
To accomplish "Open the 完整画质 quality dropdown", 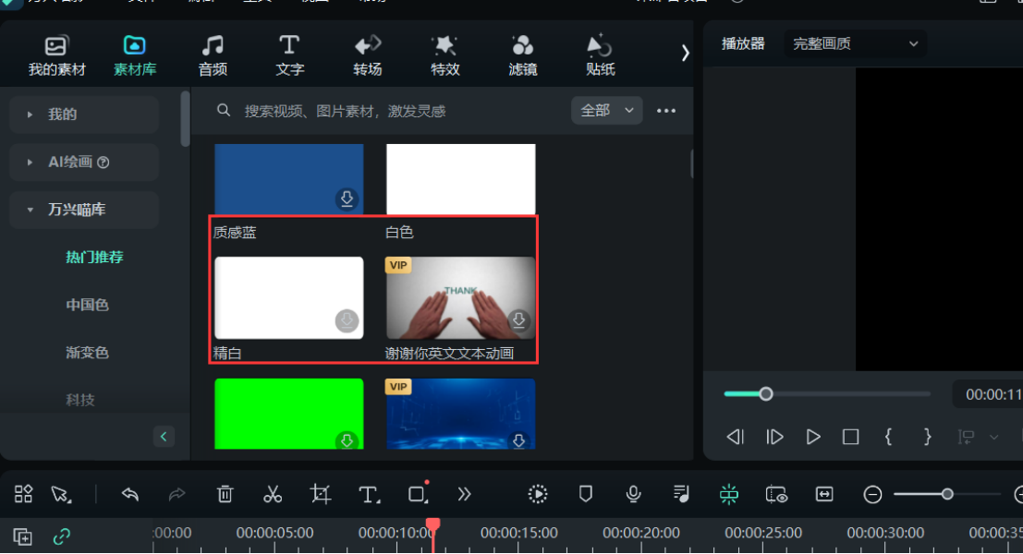I will click(855, 43).
